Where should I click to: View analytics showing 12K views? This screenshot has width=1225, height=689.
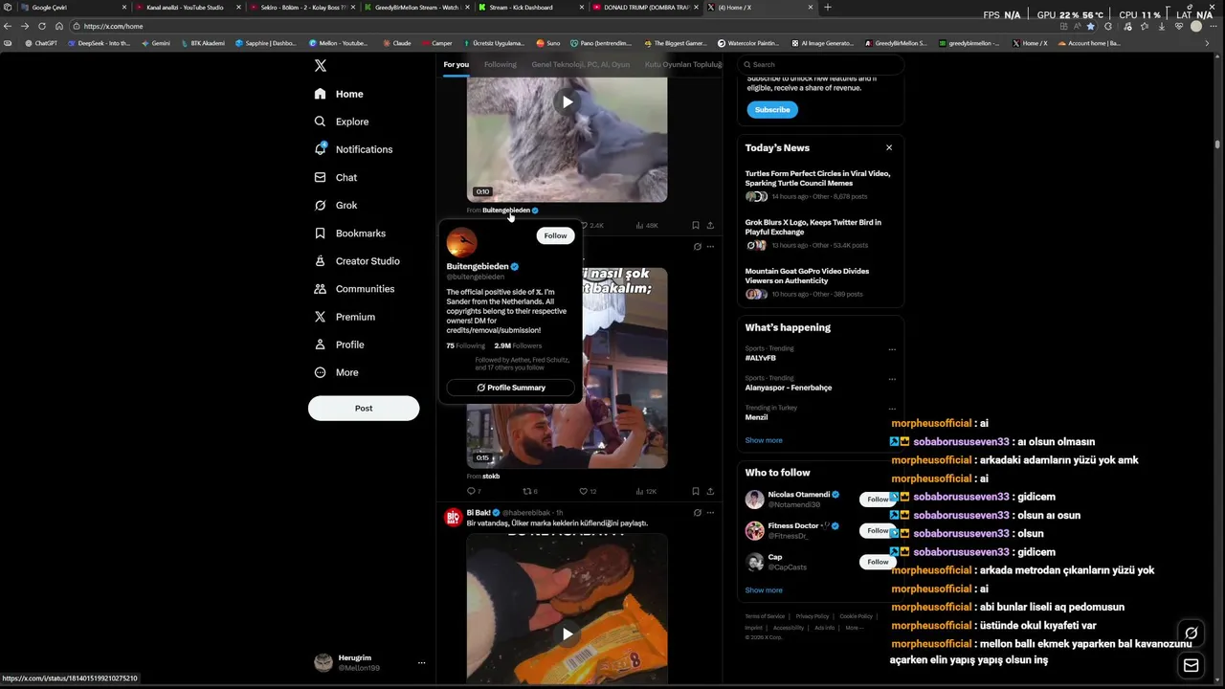646,491
